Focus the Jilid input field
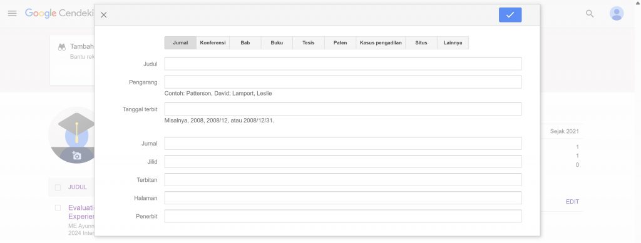Screen dimensions: 641x243 (343, 161)
